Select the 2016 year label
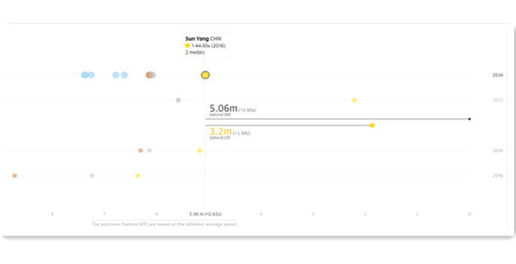Screen dimensions: 516x264 coord(497,75)
